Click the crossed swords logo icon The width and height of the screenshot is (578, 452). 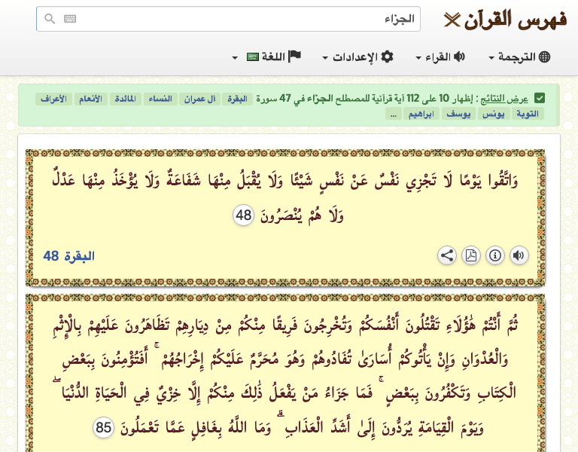[452, 20]
